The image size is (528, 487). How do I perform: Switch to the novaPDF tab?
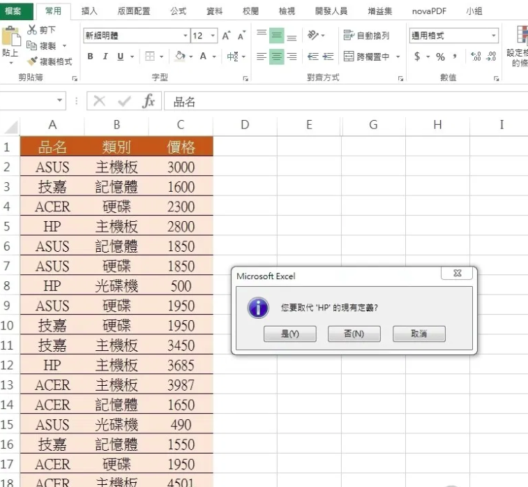(x=430, y=11)
